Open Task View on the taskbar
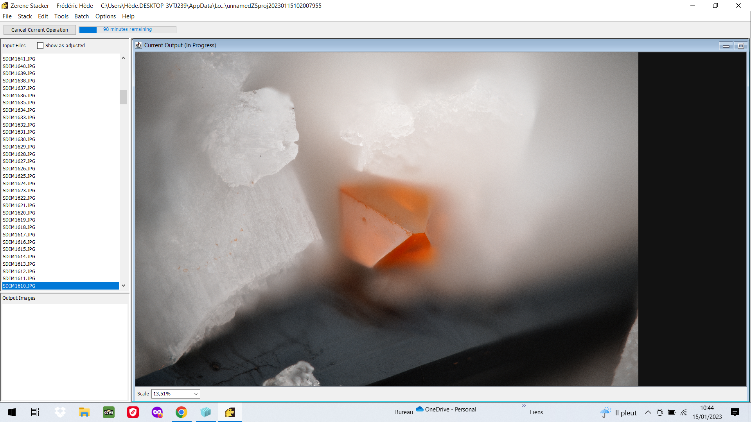The height and width of the screenshot is (422, 751). click(35, 412)
